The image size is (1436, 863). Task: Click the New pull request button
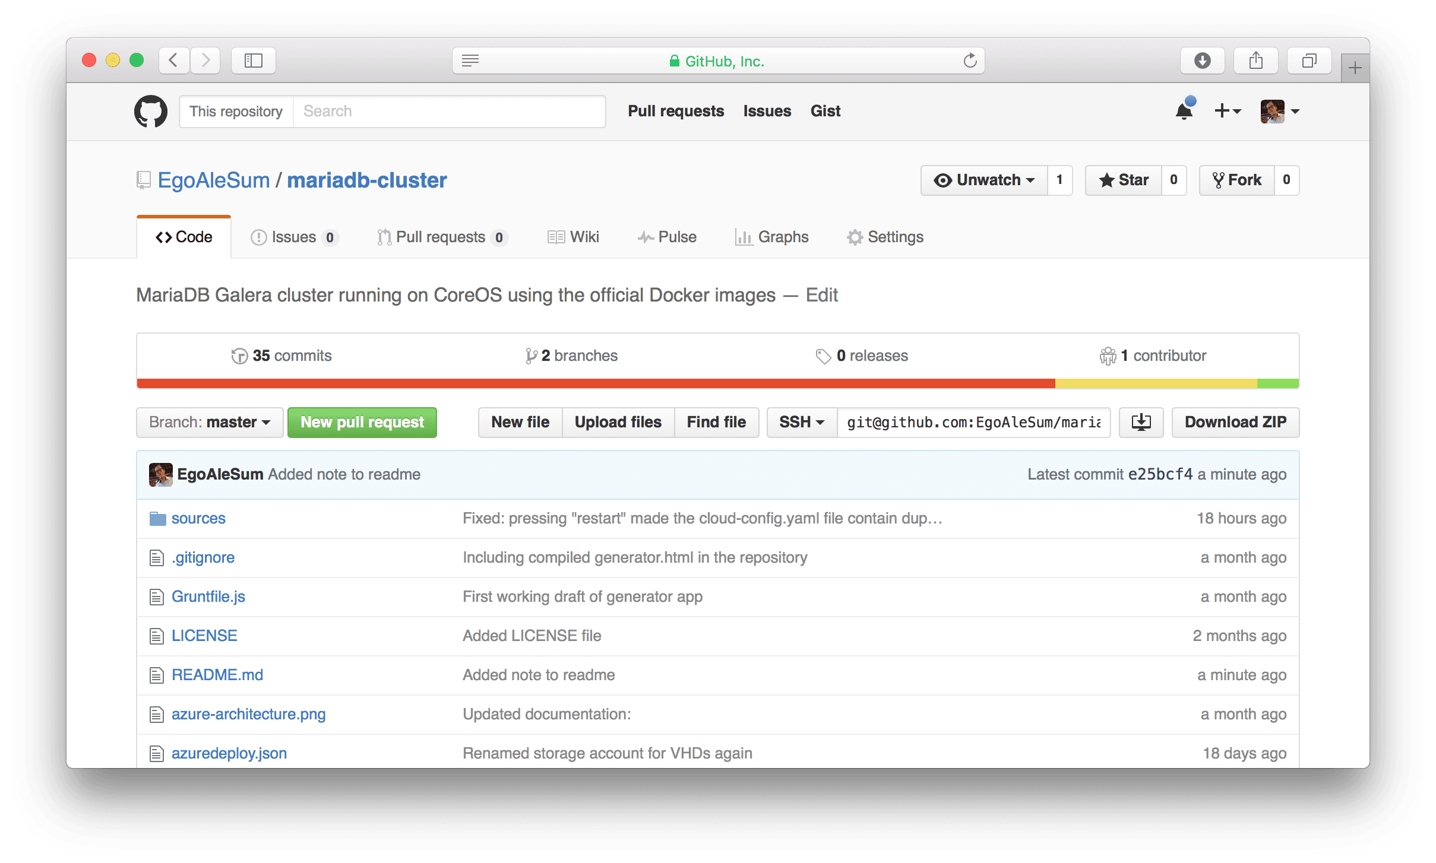point(362,422)
